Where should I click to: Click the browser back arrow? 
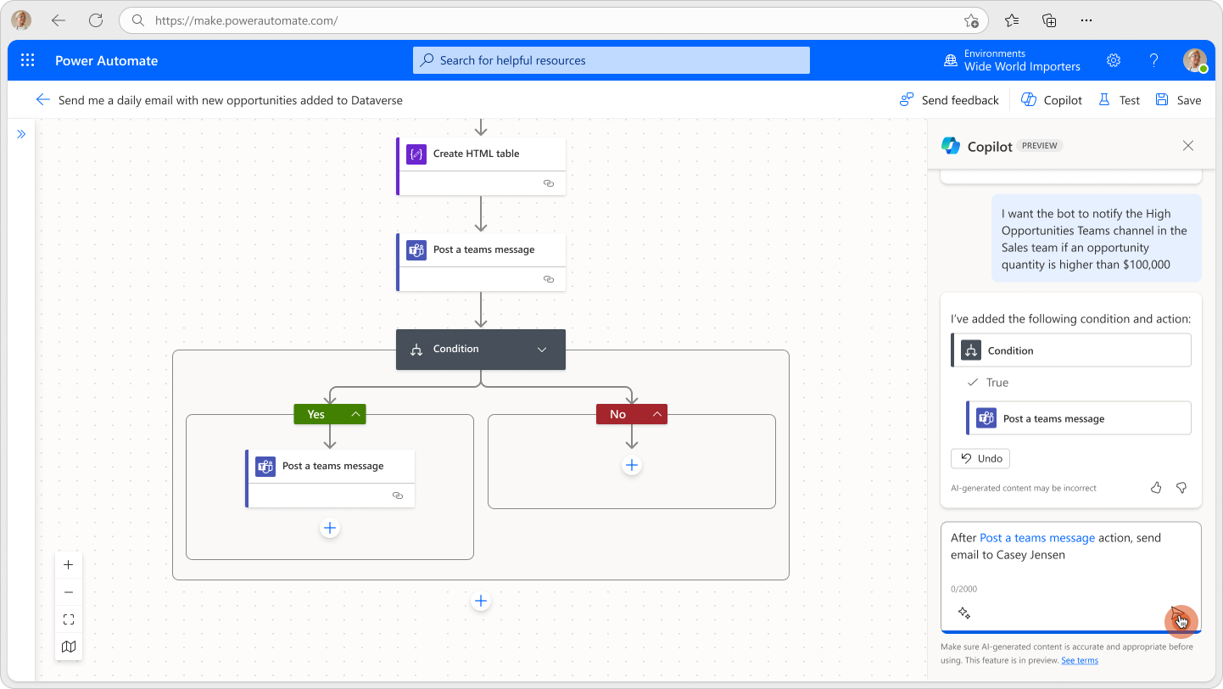click(x=59, y=20)
